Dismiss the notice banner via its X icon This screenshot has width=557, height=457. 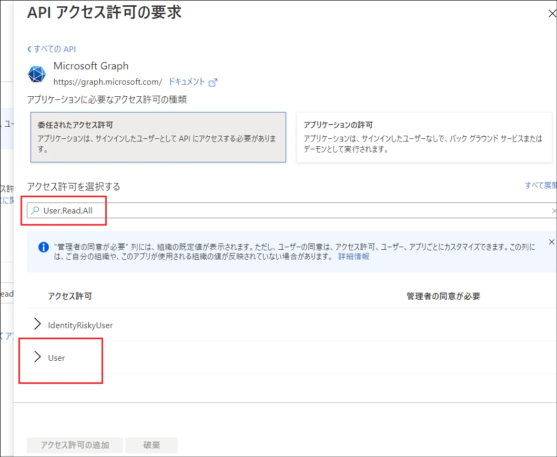(551, 242)
